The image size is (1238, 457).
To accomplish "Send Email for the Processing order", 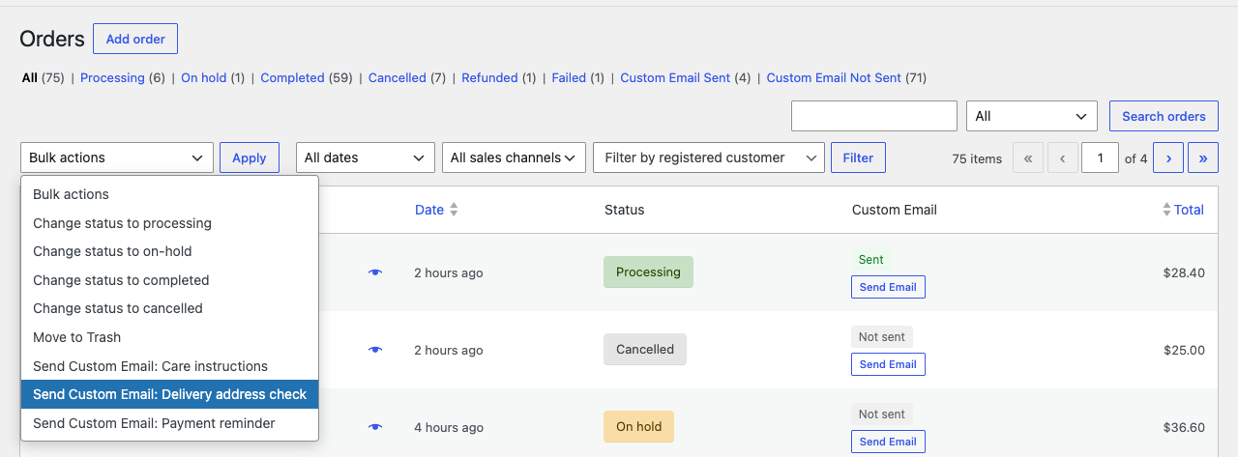I will 888,287.
